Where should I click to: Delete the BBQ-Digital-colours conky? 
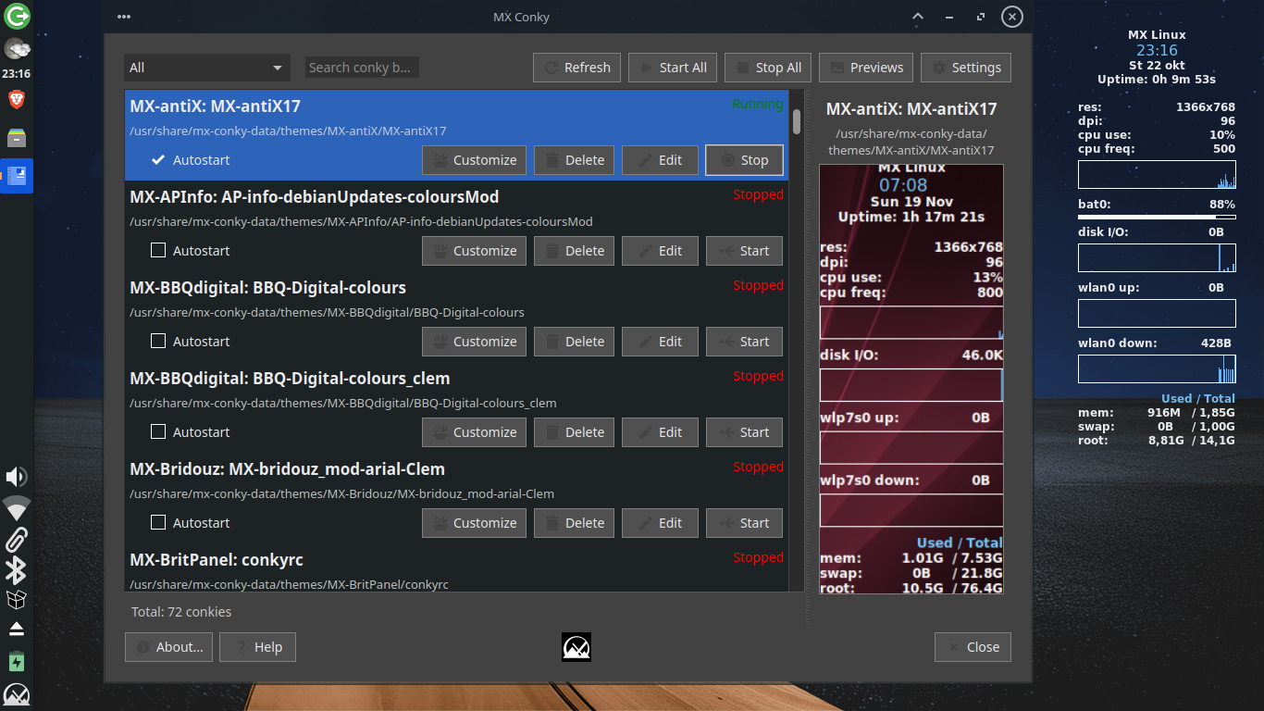click(x=574, y=342)
